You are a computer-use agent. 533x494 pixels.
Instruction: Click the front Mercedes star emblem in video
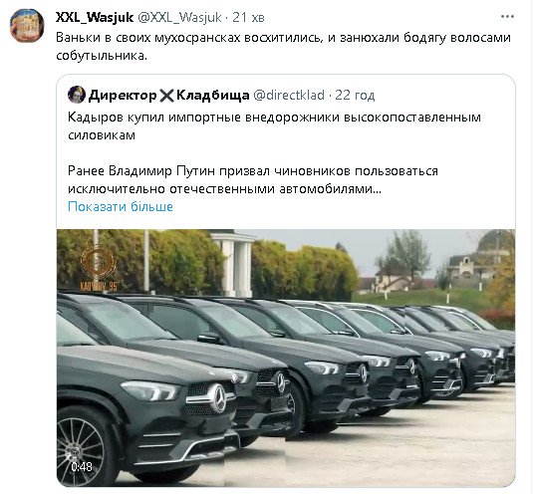click(217, 397)
